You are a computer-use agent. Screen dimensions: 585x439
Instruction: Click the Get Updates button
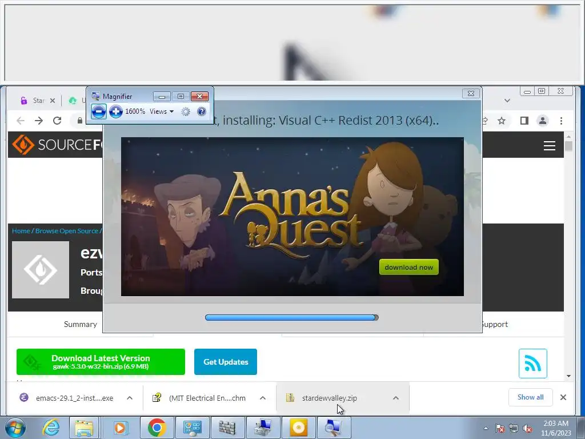[225, 362]
